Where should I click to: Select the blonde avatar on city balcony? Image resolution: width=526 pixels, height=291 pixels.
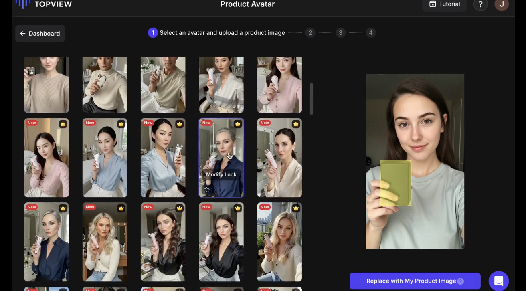[279, 242]
